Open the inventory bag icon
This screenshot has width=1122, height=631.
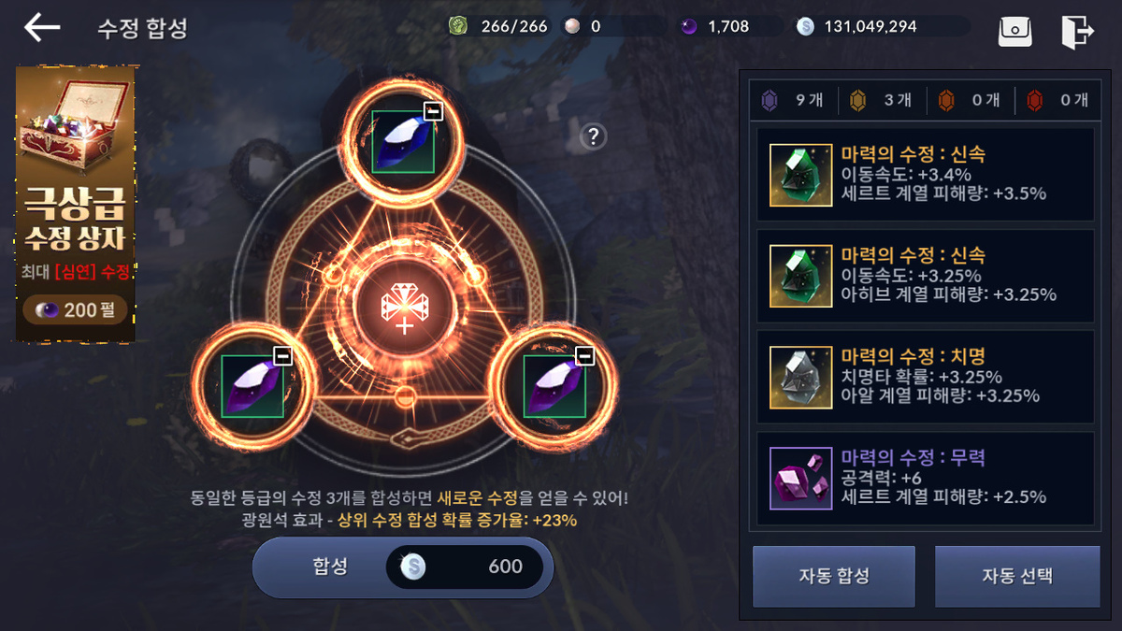point(1014,30)
